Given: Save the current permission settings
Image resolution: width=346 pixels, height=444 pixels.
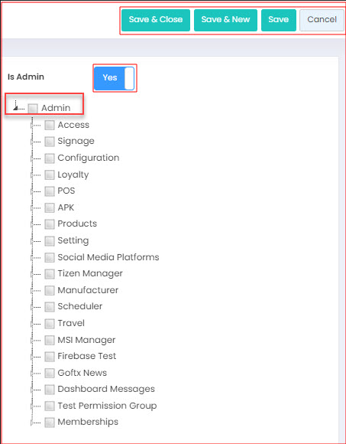Looking at the screenshot, I should (279, 20).
